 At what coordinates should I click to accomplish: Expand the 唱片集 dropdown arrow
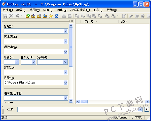point(66,52)
